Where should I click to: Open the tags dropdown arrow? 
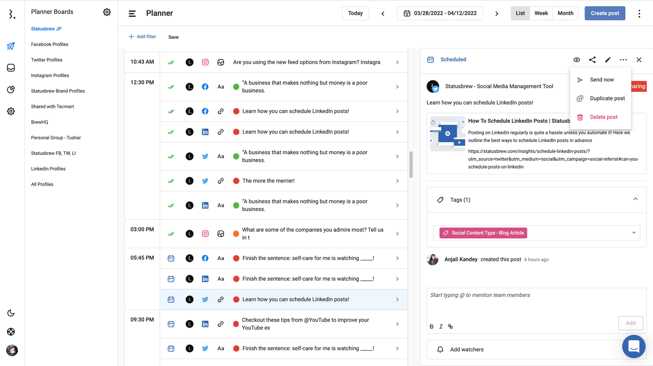coord(633,233)
